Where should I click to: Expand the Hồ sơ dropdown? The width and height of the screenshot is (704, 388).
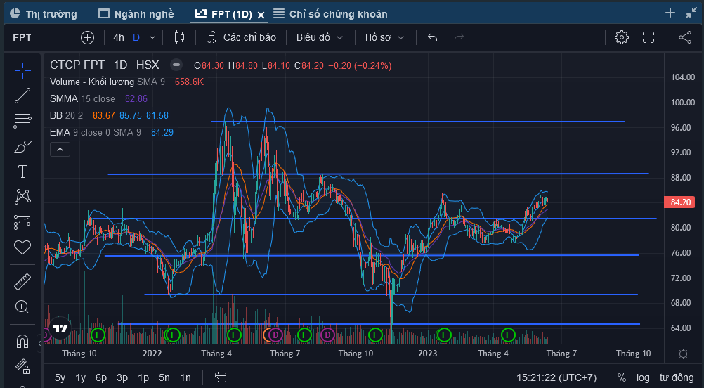pos(385,38)
